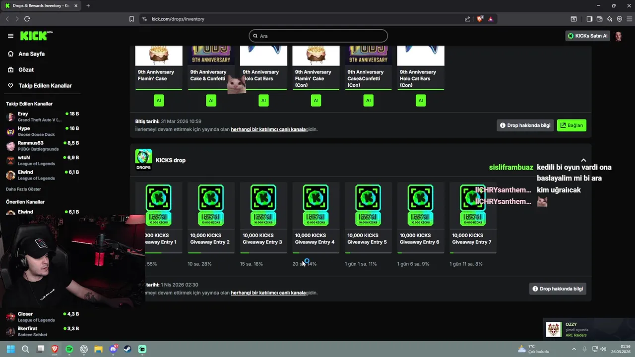
Task: Open the Brave Wallet icon
Action: coord(599,19)
